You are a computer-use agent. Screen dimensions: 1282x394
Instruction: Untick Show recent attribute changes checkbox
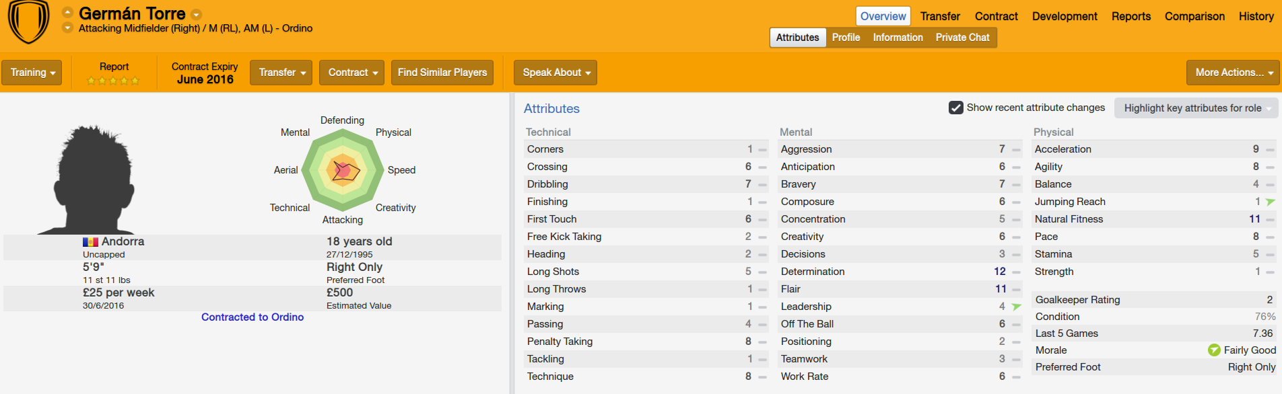(955, 108)
